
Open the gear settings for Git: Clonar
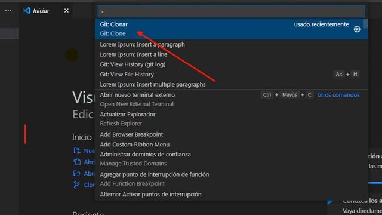pyautogui.click(x=357, y=29)
